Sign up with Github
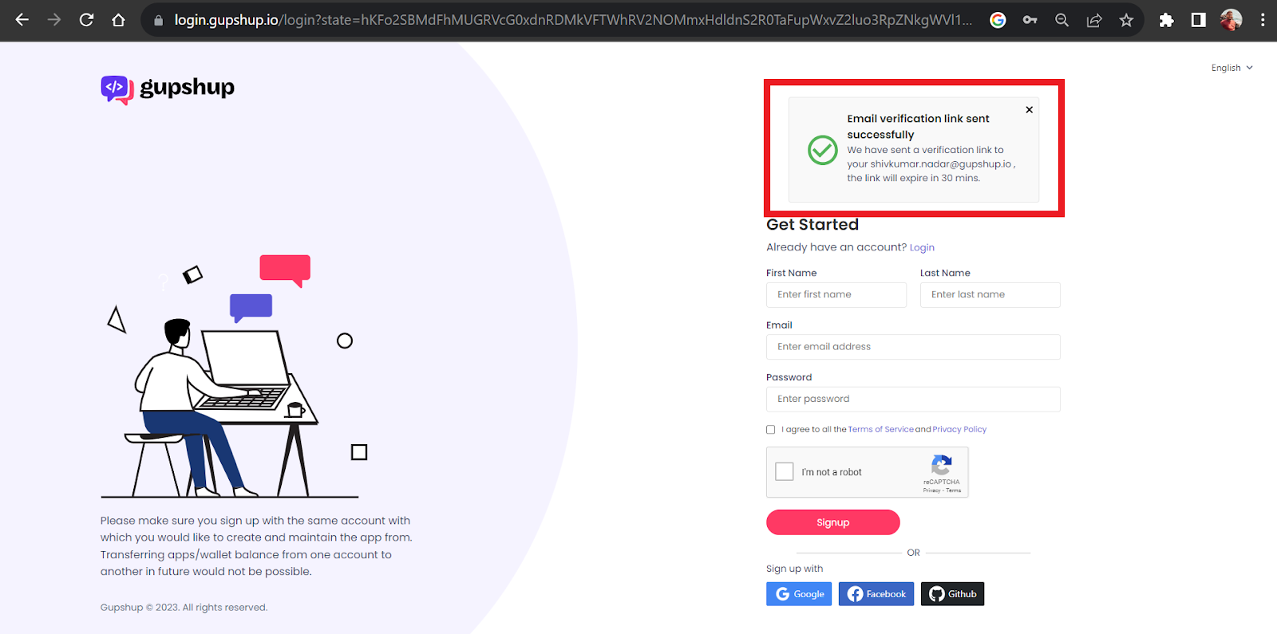This screenshot has height=634, width=1277. (x=952, y=594)
